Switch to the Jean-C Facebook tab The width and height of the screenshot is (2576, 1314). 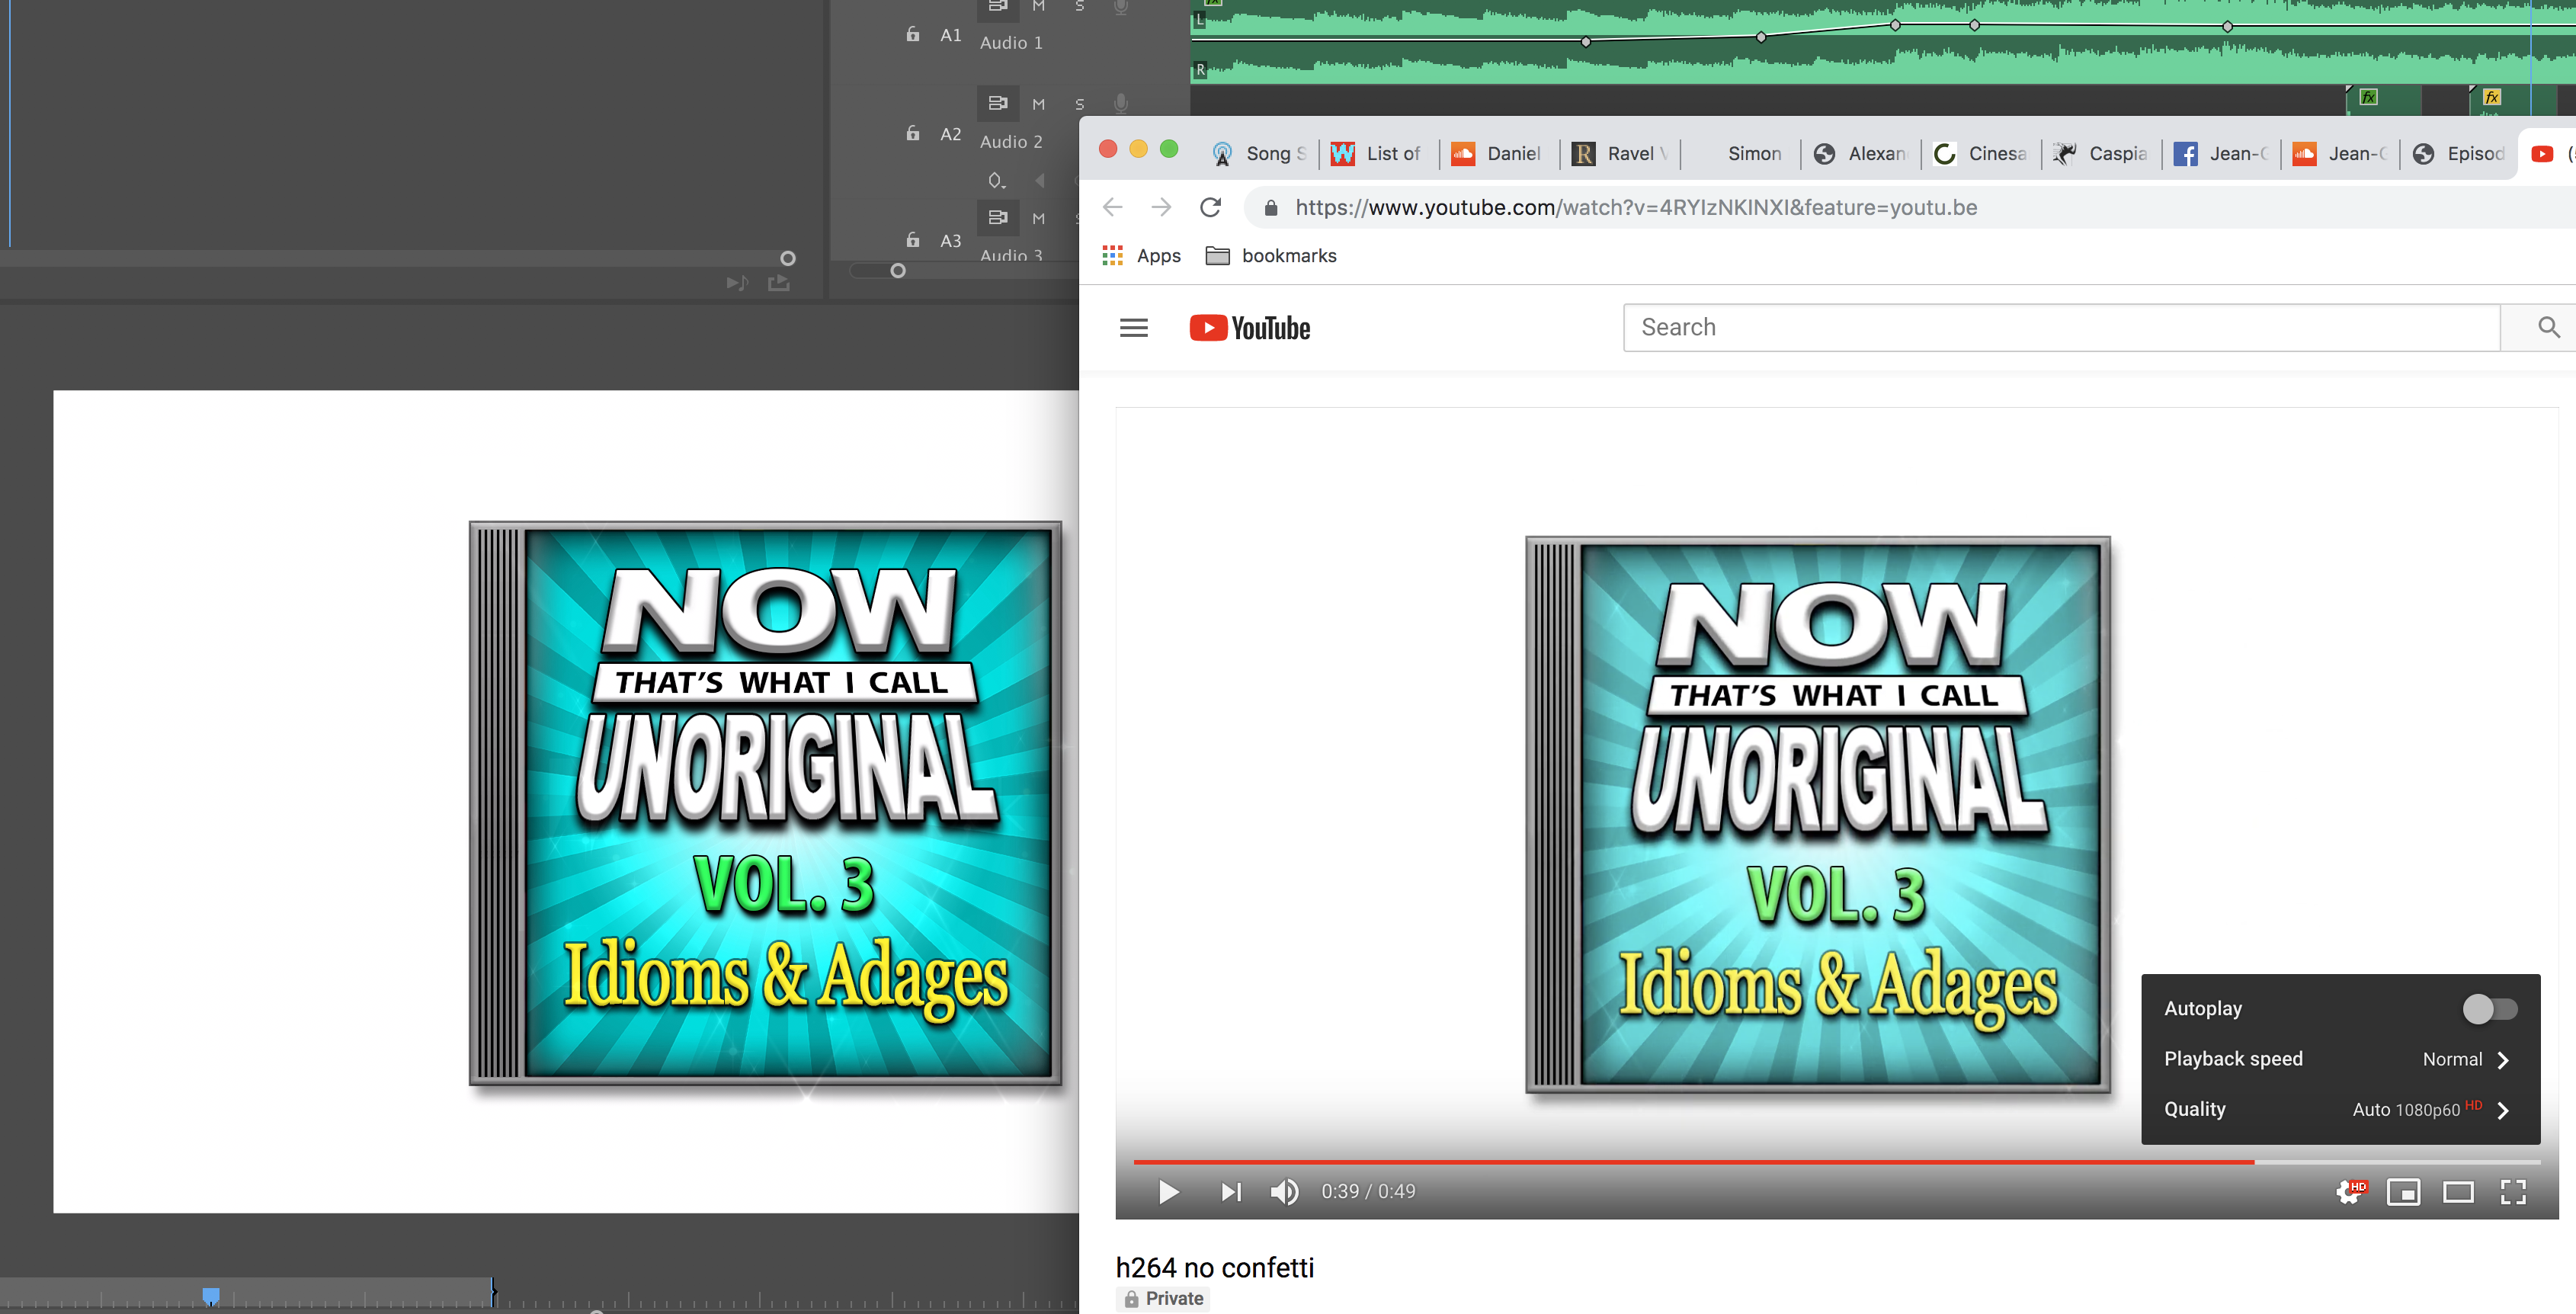(2220, 154)
